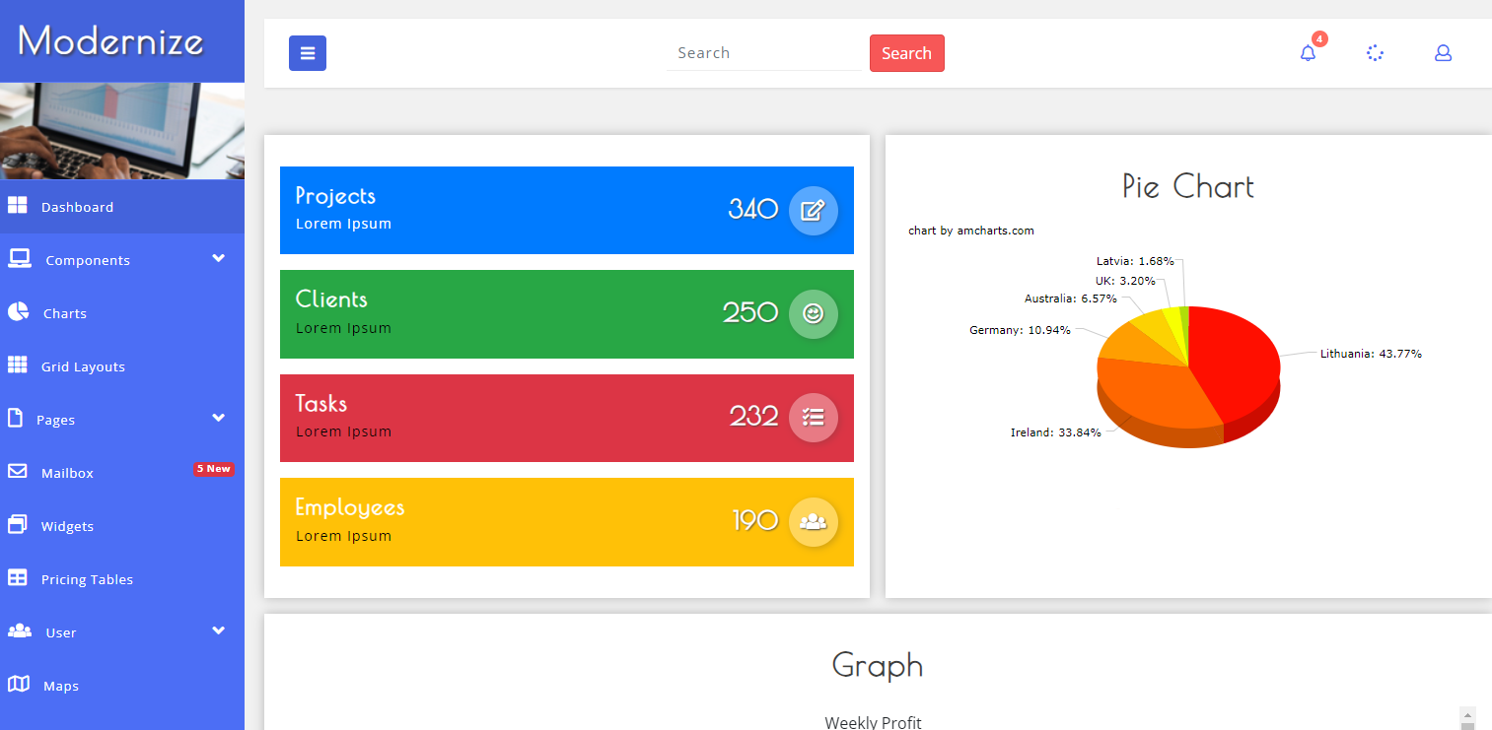Go to Pricing Tables page
The height and width of the screenshot is (730, 1492).
87,579
